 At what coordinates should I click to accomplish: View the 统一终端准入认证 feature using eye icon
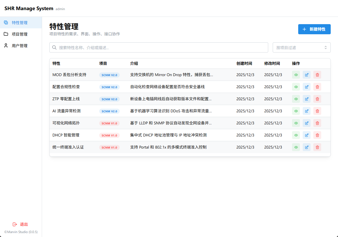(296, 147)
